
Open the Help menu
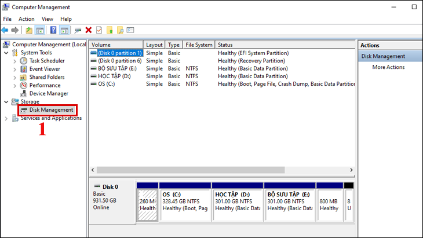click(66, 19)
